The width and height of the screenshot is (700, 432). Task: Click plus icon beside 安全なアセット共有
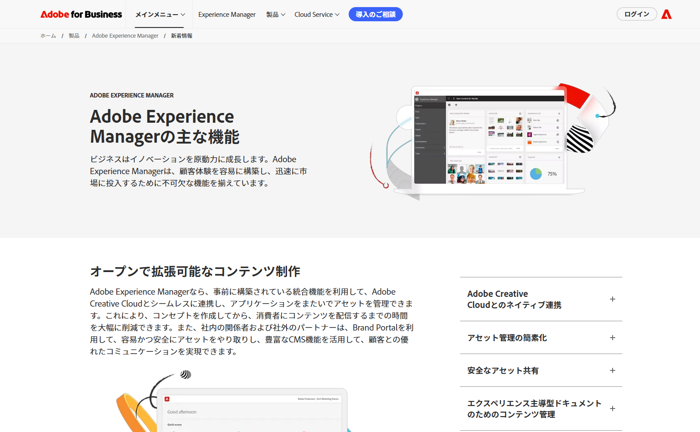click(612, 370)
